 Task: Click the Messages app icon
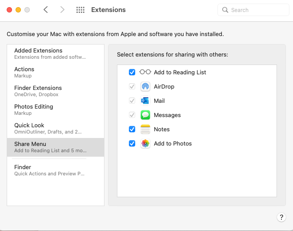(145, 115)
